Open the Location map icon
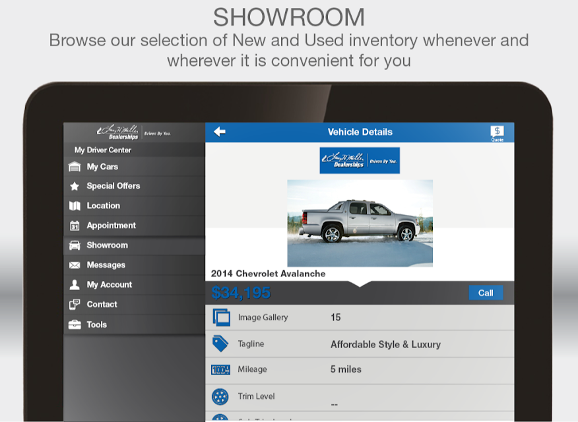Viewport: 578px width, 422px height. point(75,206)
